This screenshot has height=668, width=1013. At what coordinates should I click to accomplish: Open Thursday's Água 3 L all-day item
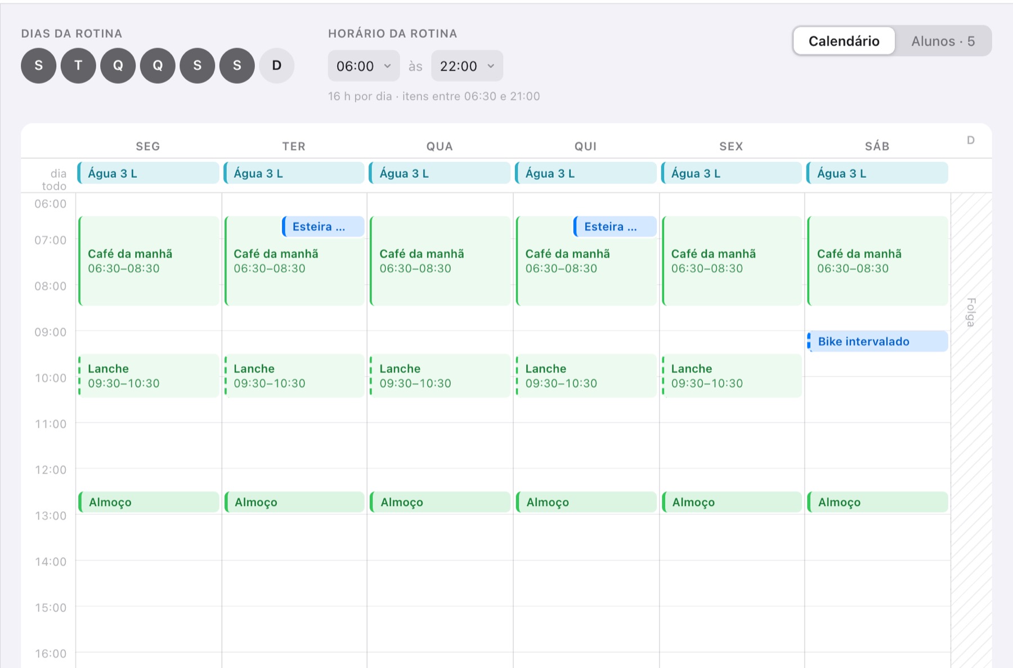585,173
